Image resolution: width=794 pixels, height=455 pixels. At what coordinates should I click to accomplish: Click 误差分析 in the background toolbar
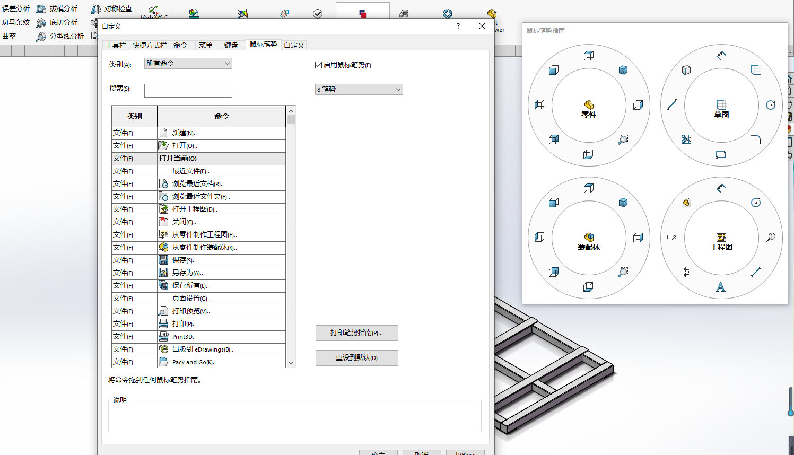pyautogui.click(x=16, y=8)
